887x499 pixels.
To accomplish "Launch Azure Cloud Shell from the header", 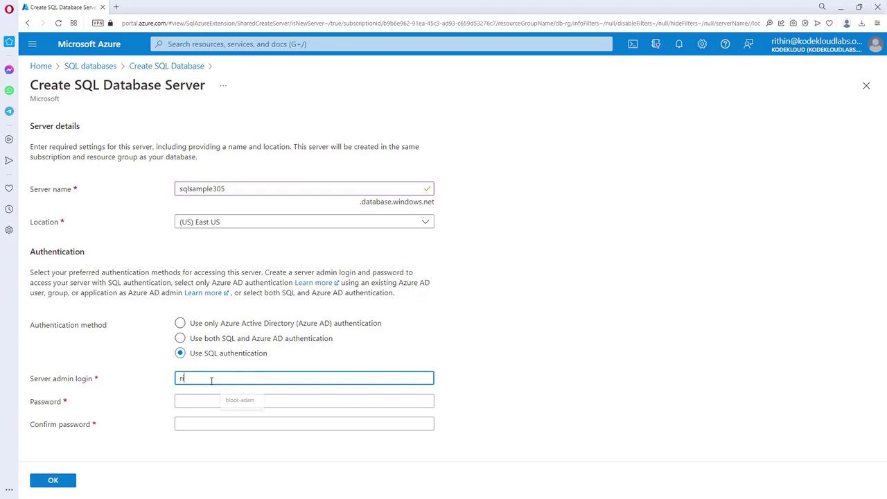I will coord(633,44).
